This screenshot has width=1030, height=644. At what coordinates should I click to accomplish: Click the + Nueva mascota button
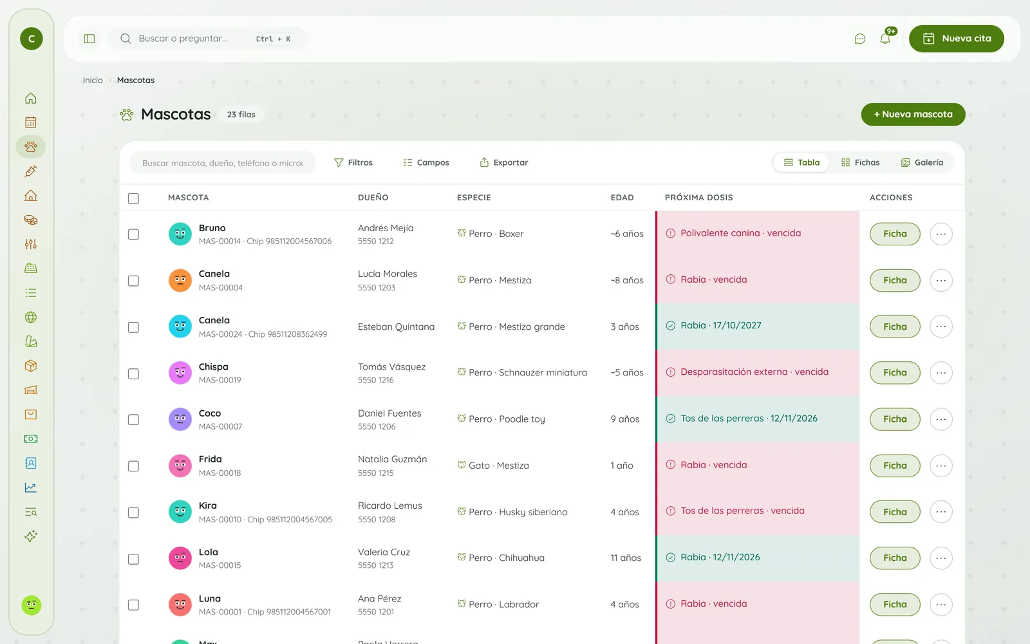click(913, 115)
